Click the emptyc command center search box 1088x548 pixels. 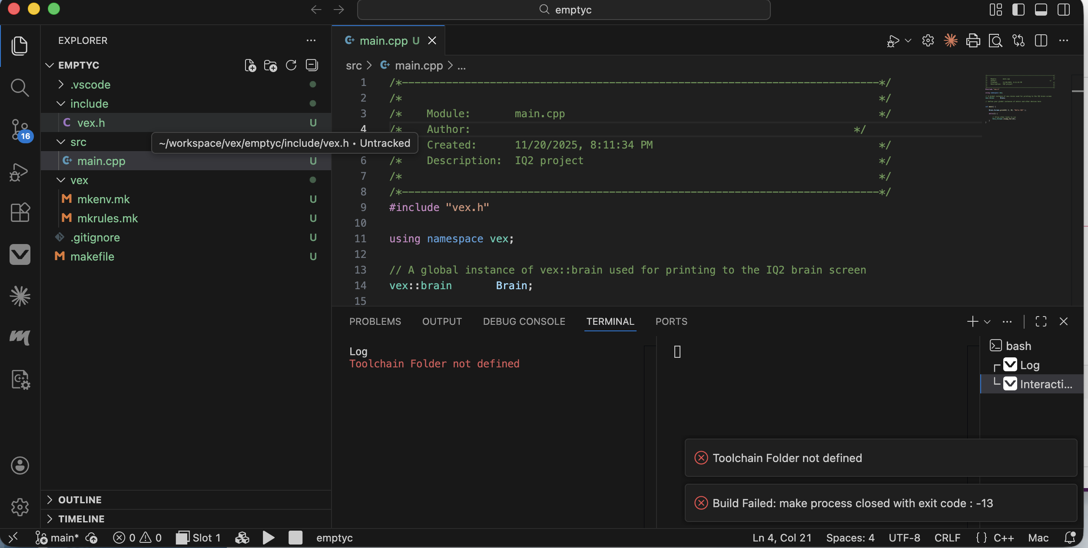point(564,10)
